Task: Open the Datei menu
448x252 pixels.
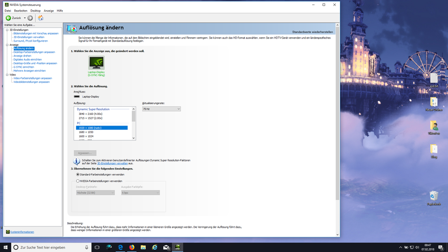Action: tap(8, 11)
